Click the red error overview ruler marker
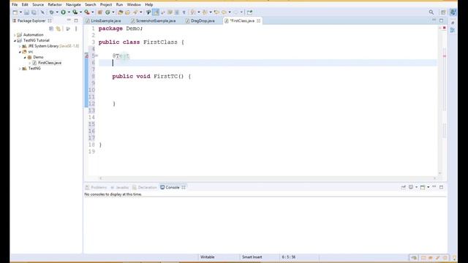This screenshot has width=468, height=263. pos(445,56)
